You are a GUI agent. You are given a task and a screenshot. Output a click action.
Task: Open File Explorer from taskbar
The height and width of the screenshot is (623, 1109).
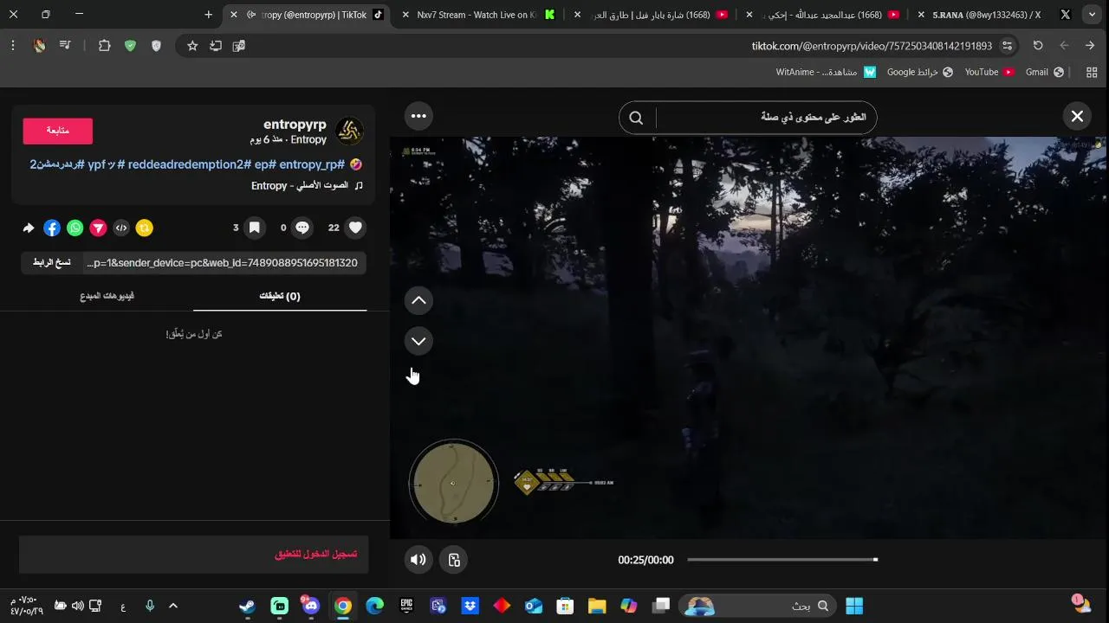coord(597,606)
